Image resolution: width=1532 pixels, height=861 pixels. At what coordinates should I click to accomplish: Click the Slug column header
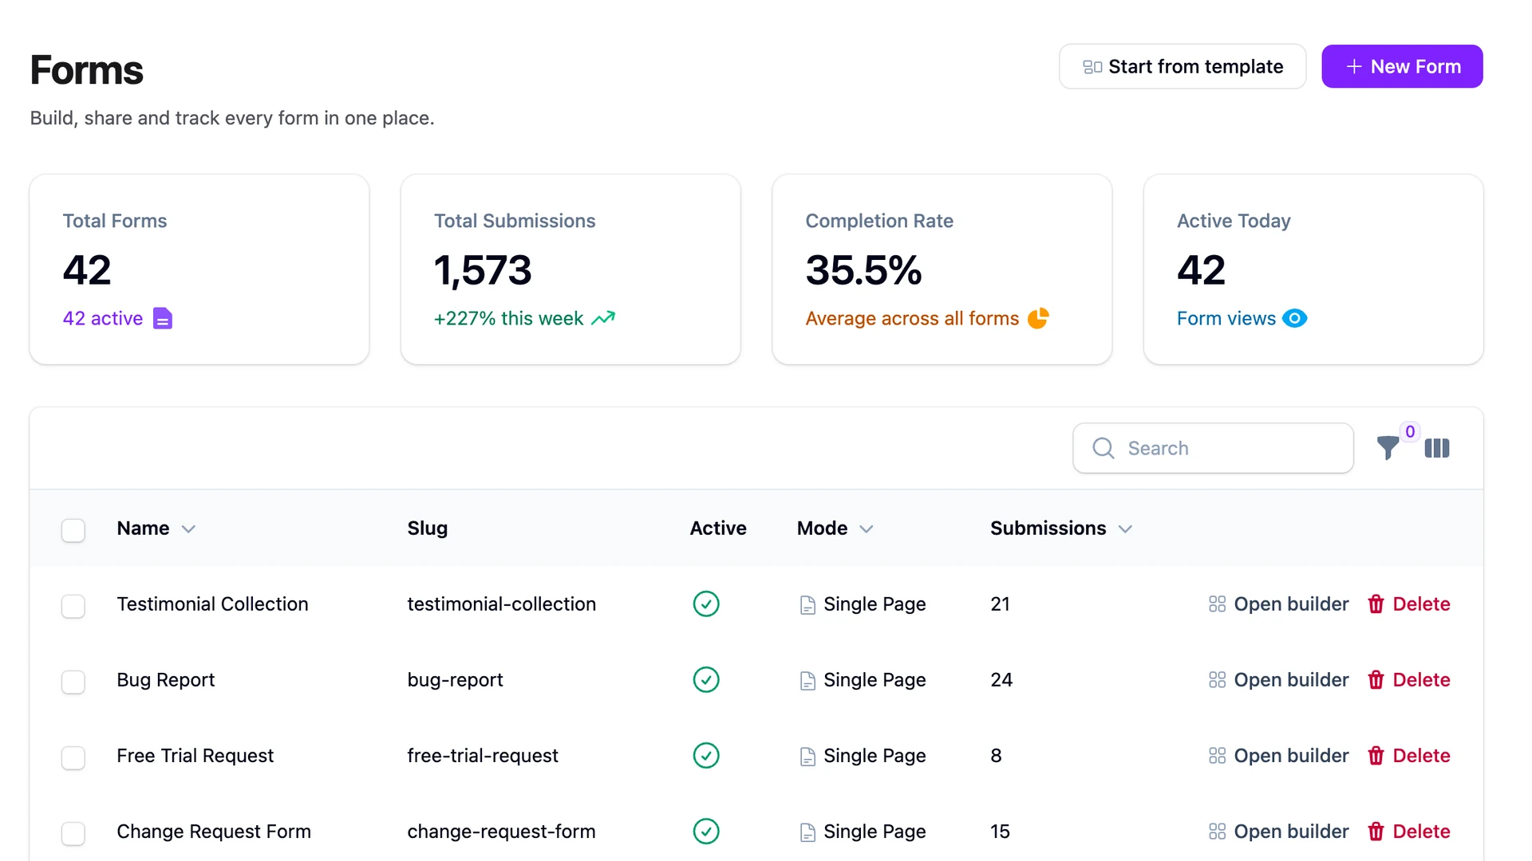(428, 529)
